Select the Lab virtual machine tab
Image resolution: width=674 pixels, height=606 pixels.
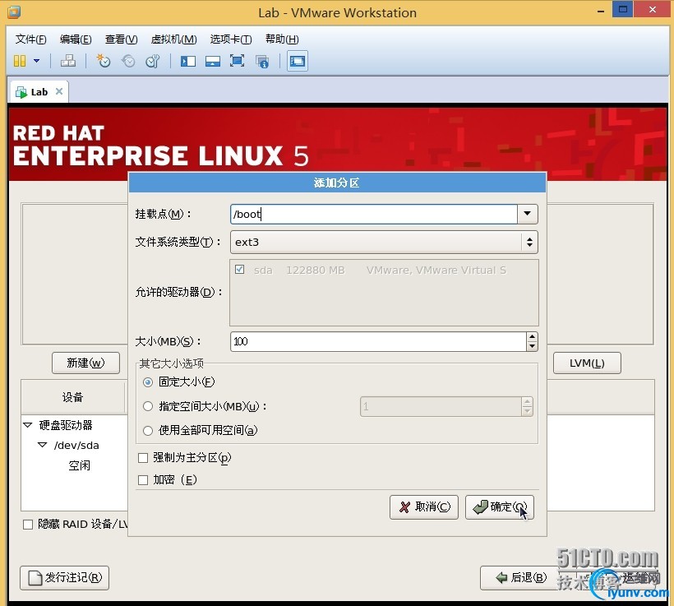click(x=39, y=91)
